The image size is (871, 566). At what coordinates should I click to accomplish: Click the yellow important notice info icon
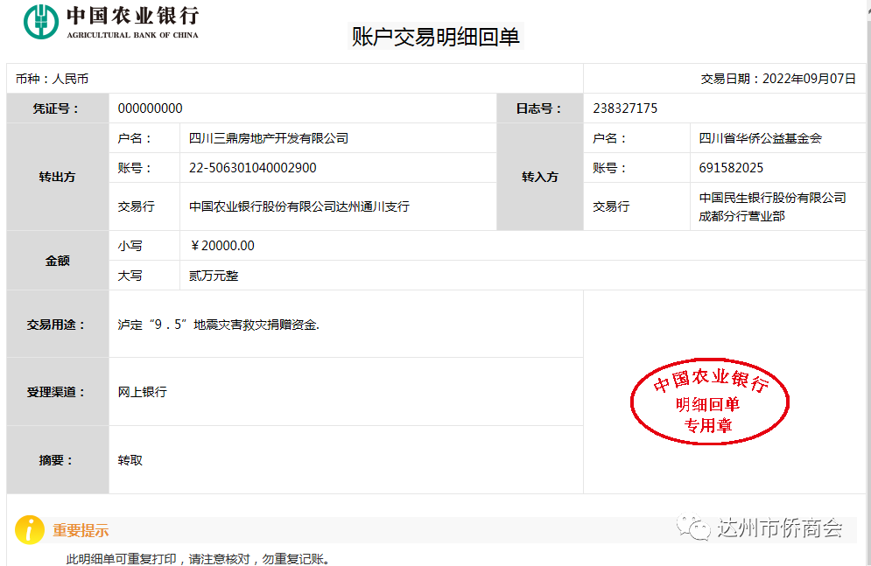click(x=29, y=530)
